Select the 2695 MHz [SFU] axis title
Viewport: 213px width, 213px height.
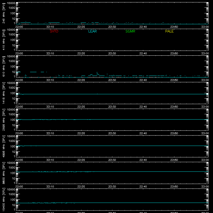(x=3, y=120)
